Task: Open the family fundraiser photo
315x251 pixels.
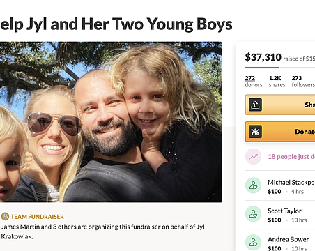Action: [111, 122]
